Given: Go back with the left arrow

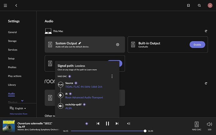Looking at the screenshot, I should tap(16, 5).
